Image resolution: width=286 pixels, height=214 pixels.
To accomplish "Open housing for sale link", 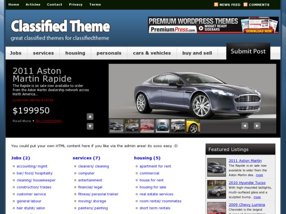I will pyautogui.click(x=153, y=187).
